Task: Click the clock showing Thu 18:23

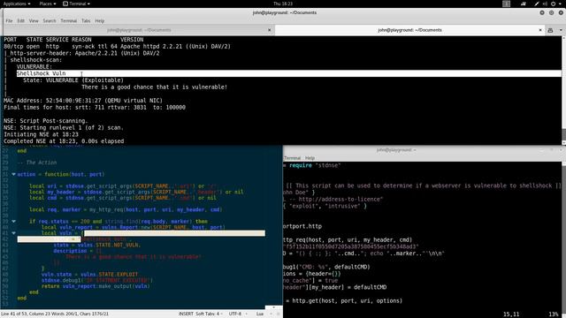Action: 283,4
